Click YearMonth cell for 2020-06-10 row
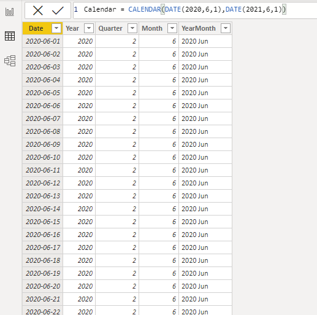The width and height of the screenshot is (317, 315). [x=205, y=157]
